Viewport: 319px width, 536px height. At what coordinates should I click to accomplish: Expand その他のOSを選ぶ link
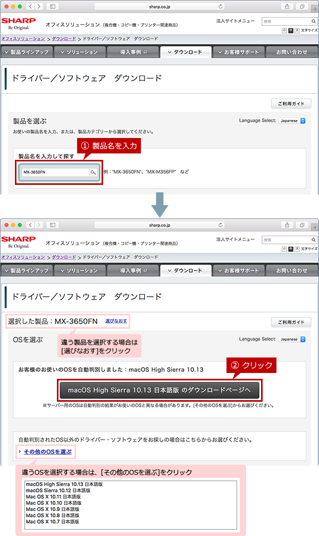coord(47,452)
